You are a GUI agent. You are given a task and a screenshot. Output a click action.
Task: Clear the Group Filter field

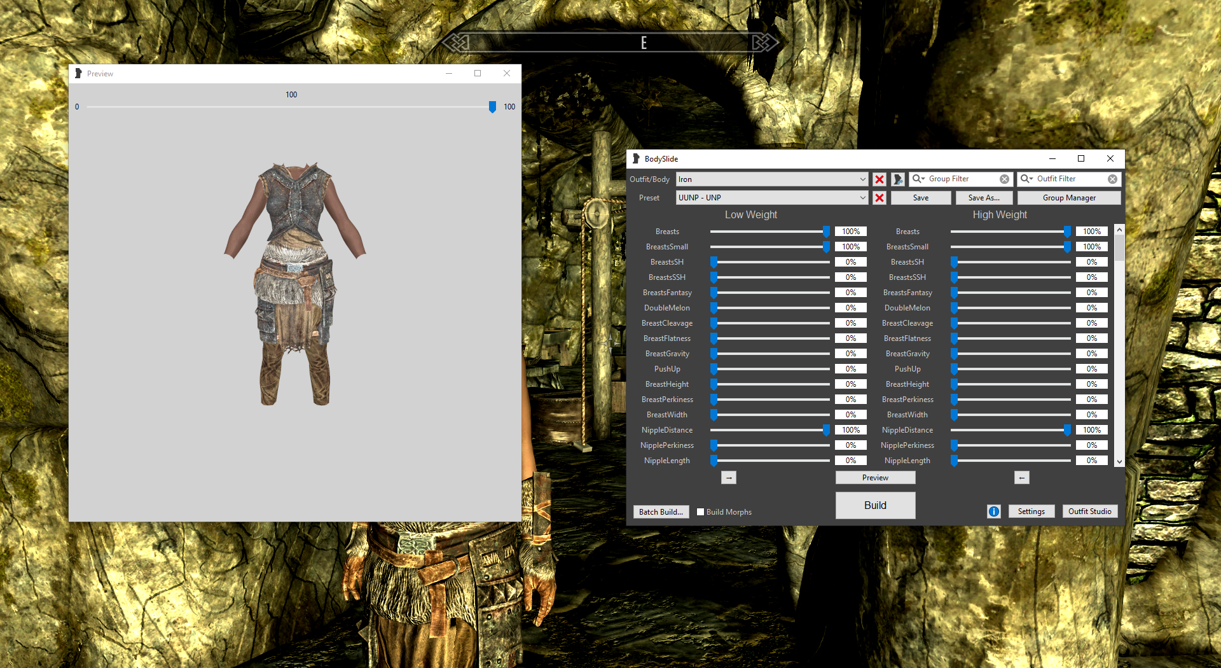(1004, 179)
